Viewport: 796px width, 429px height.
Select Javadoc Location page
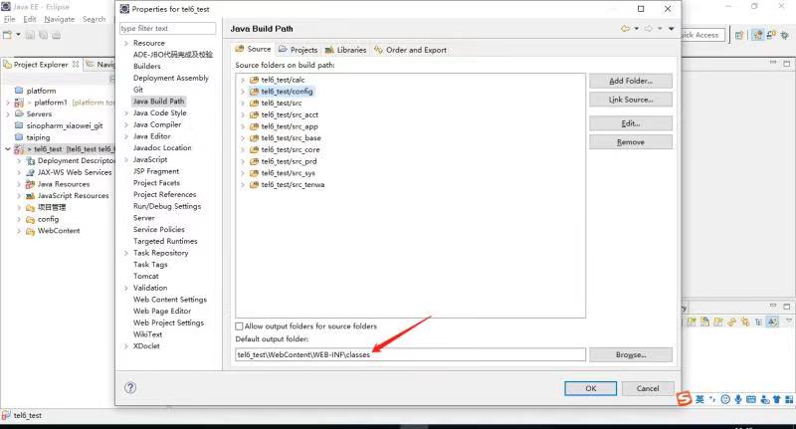(x=162, y=147)
